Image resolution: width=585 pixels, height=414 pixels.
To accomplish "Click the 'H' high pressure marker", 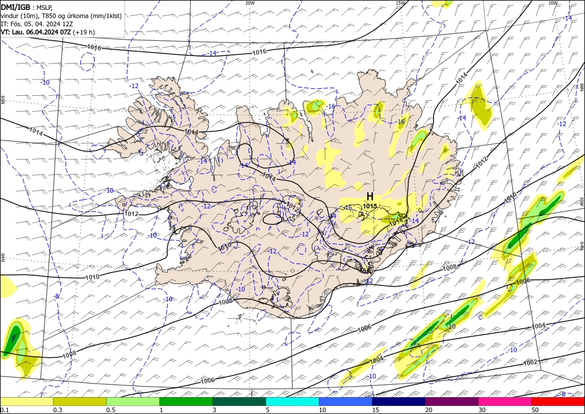I will click(x=370, y=197).
